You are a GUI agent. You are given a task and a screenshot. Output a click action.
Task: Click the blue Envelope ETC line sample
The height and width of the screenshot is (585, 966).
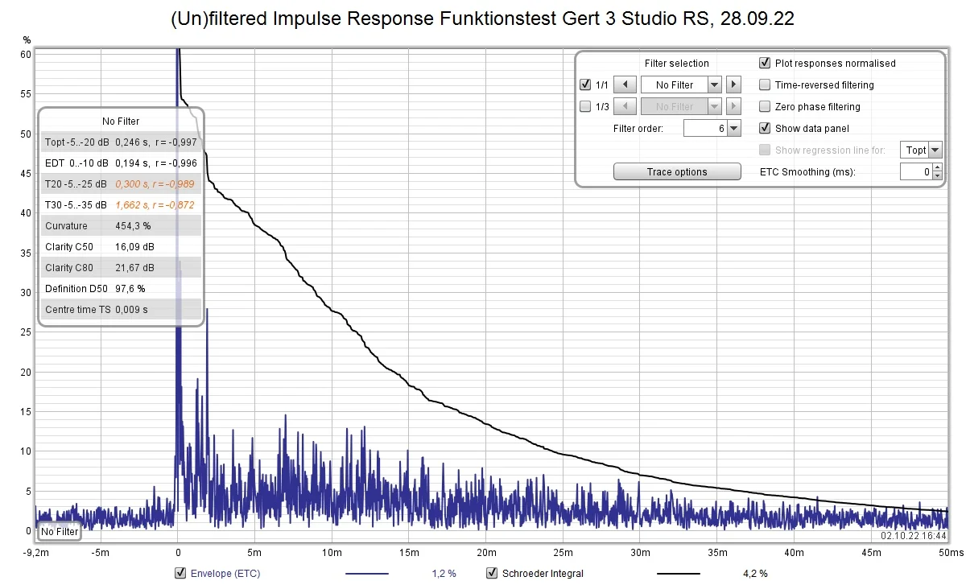click(x=367, y=574)
